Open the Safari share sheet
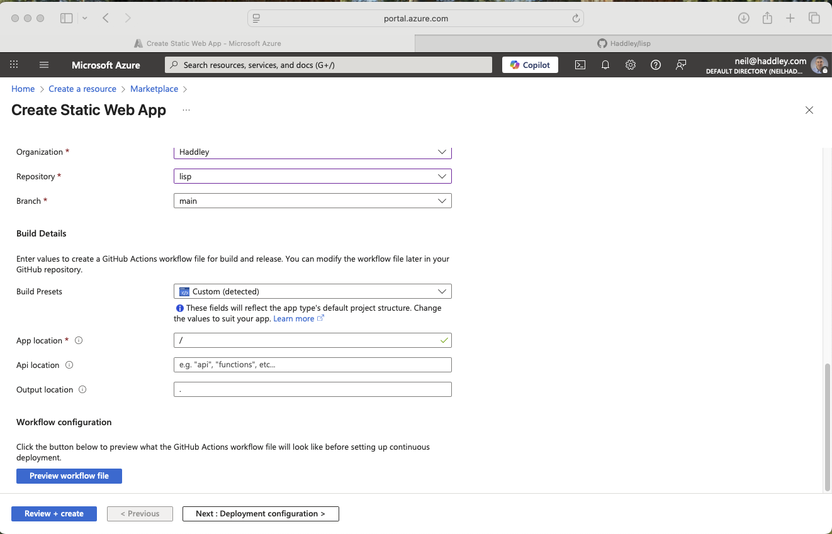Screen dimensions: 832x534 (767, 18)
